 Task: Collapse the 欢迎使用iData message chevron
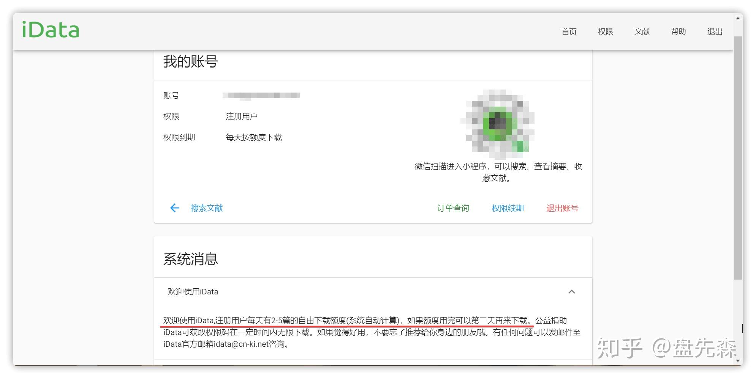pos(571,292)
